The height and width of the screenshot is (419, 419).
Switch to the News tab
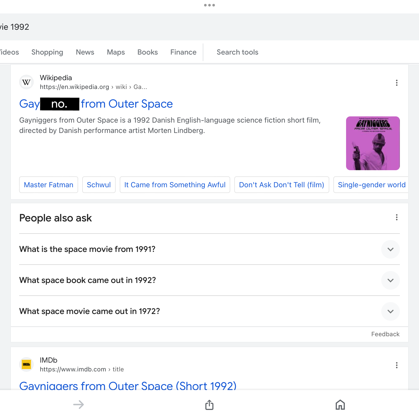click(85, 52)
